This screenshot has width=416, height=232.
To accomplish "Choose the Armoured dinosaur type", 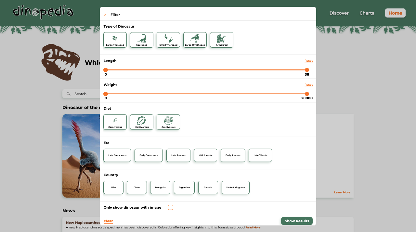I will tap(222, 40).
